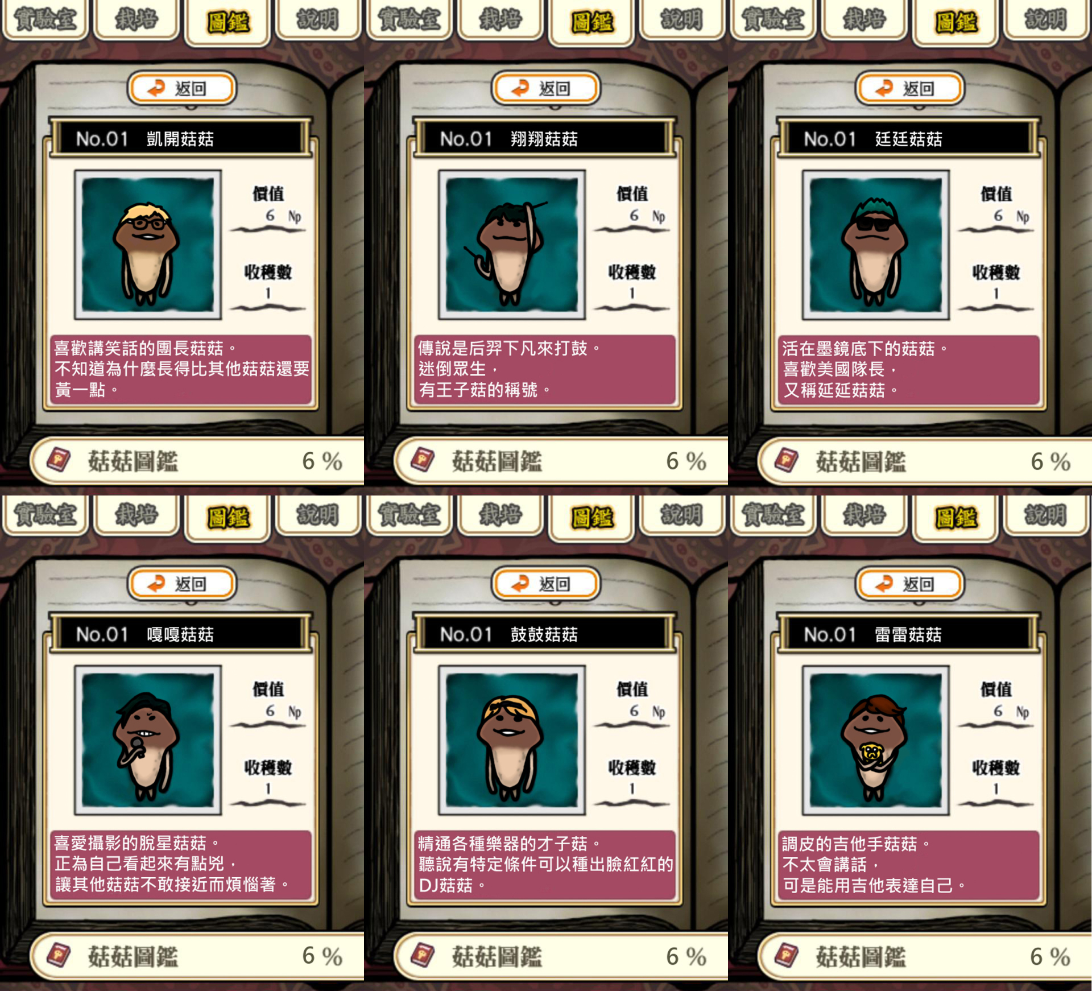Click 嘎嘎菇菇 mushroom portrait holding microphone

pyautogui.click(x=148, y=740)
